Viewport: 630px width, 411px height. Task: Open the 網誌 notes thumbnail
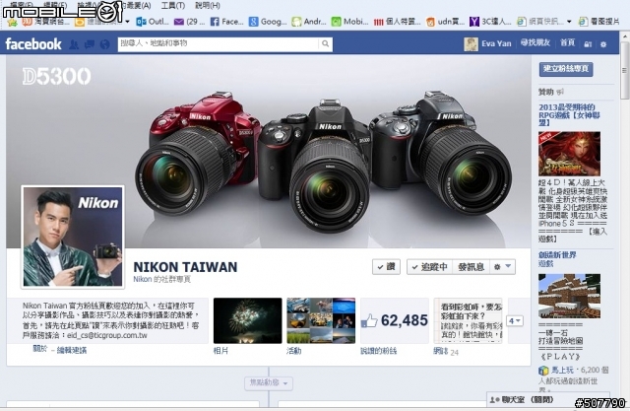coord(468,320)
